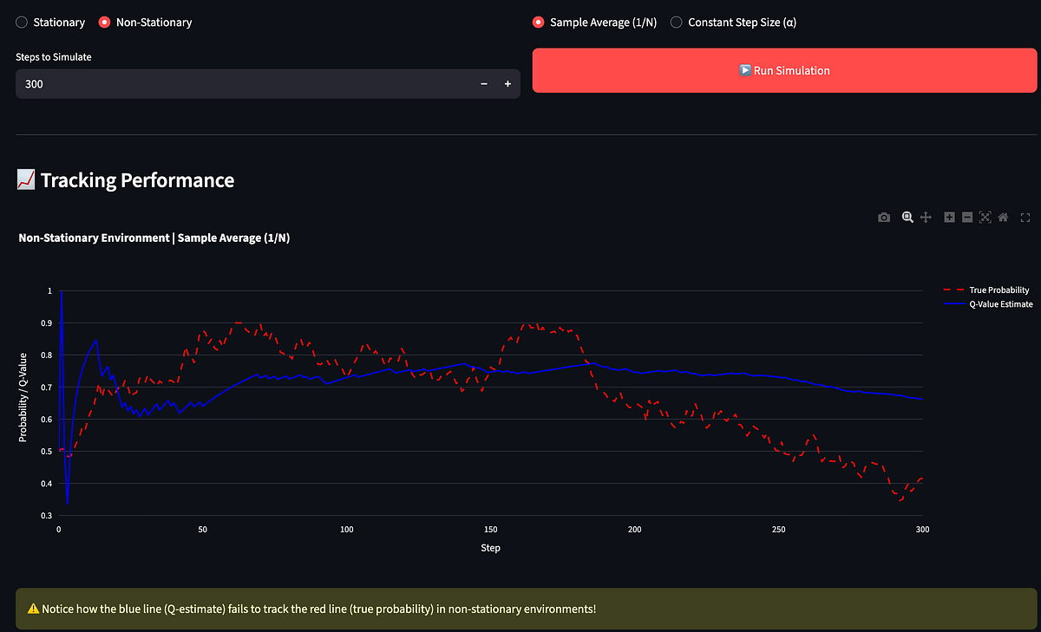Click the Run Simulation button

pyautogui.click(x=784, y=70)
